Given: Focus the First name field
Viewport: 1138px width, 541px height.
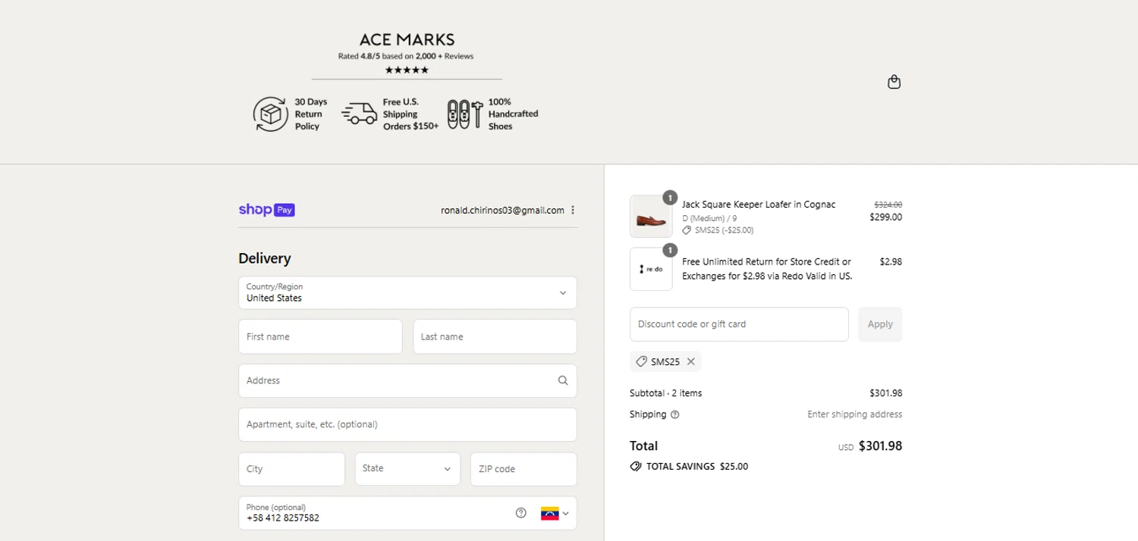Looking at the screenshot, I should (320, 336).
